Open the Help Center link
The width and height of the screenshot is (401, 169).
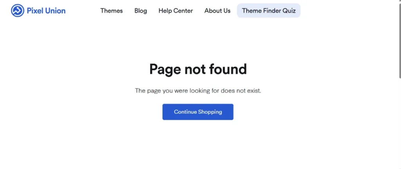[x=175, y=11]
